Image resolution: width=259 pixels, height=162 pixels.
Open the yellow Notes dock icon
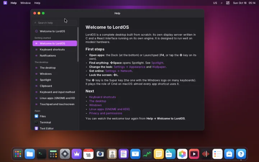tap(159, 154)
